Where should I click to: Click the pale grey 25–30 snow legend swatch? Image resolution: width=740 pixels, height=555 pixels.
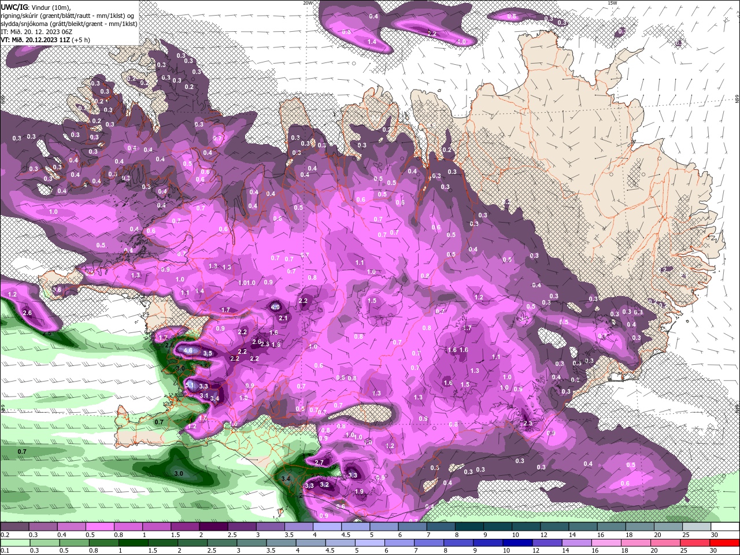pyautogui.click(x=697, y=527)
